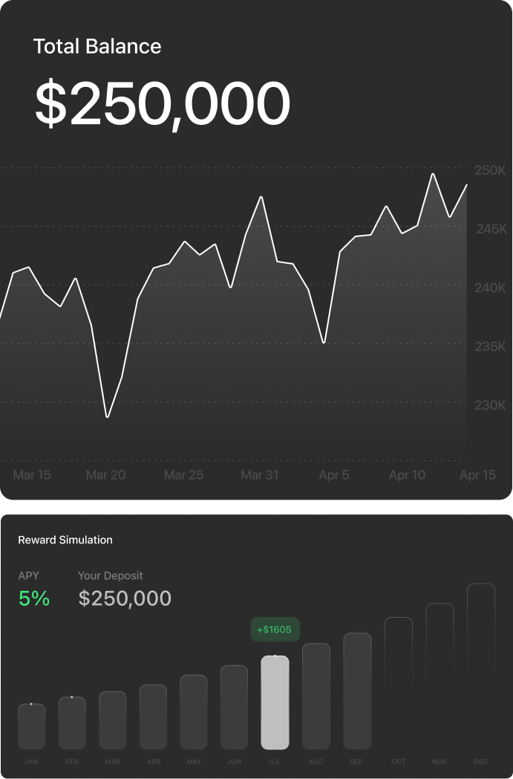Image resolution: width=513 pixels, height=779 pixels.
Task: Click the Reward Simulation heading
Action: [x=65, y=540]
